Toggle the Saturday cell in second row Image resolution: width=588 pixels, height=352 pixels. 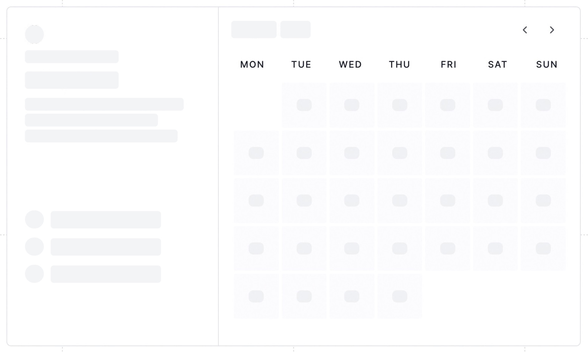(495, 153)
